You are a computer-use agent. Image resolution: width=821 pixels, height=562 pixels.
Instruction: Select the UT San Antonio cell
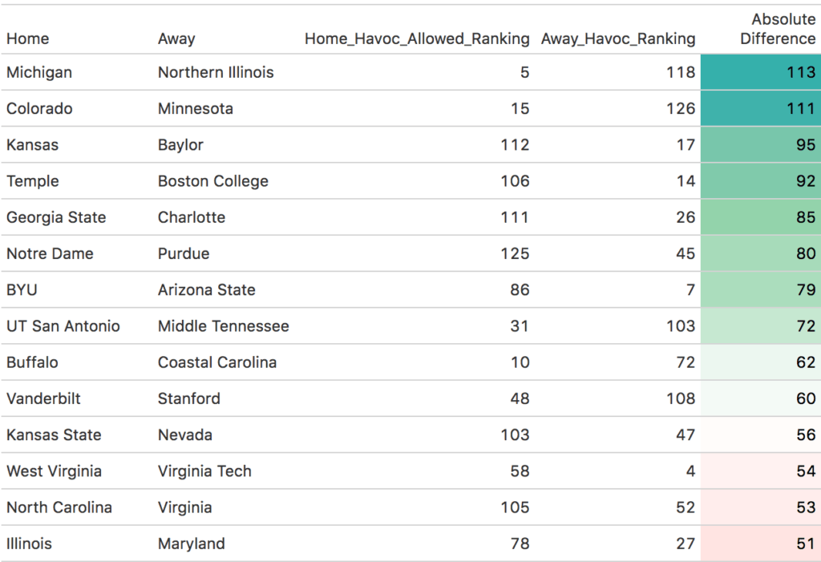click(63, 325)
